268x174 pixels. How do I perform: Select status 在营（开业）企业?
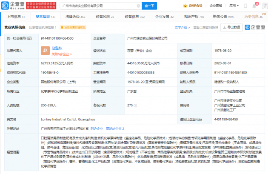[x=140, y=51]
